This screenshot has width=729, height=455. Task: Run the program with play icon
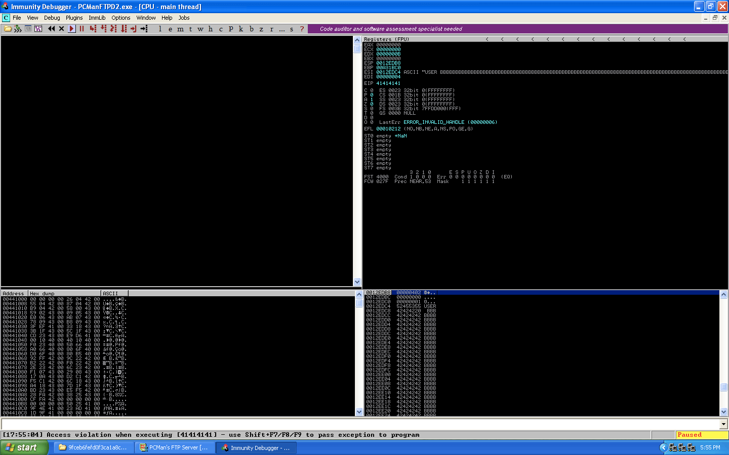coord(71,29)
